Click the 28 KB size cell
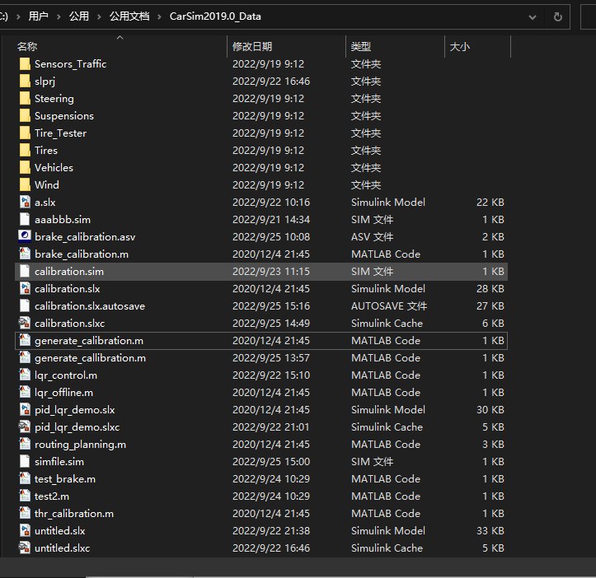This screenshot has width=596, height=578. [x=490, y=288]
